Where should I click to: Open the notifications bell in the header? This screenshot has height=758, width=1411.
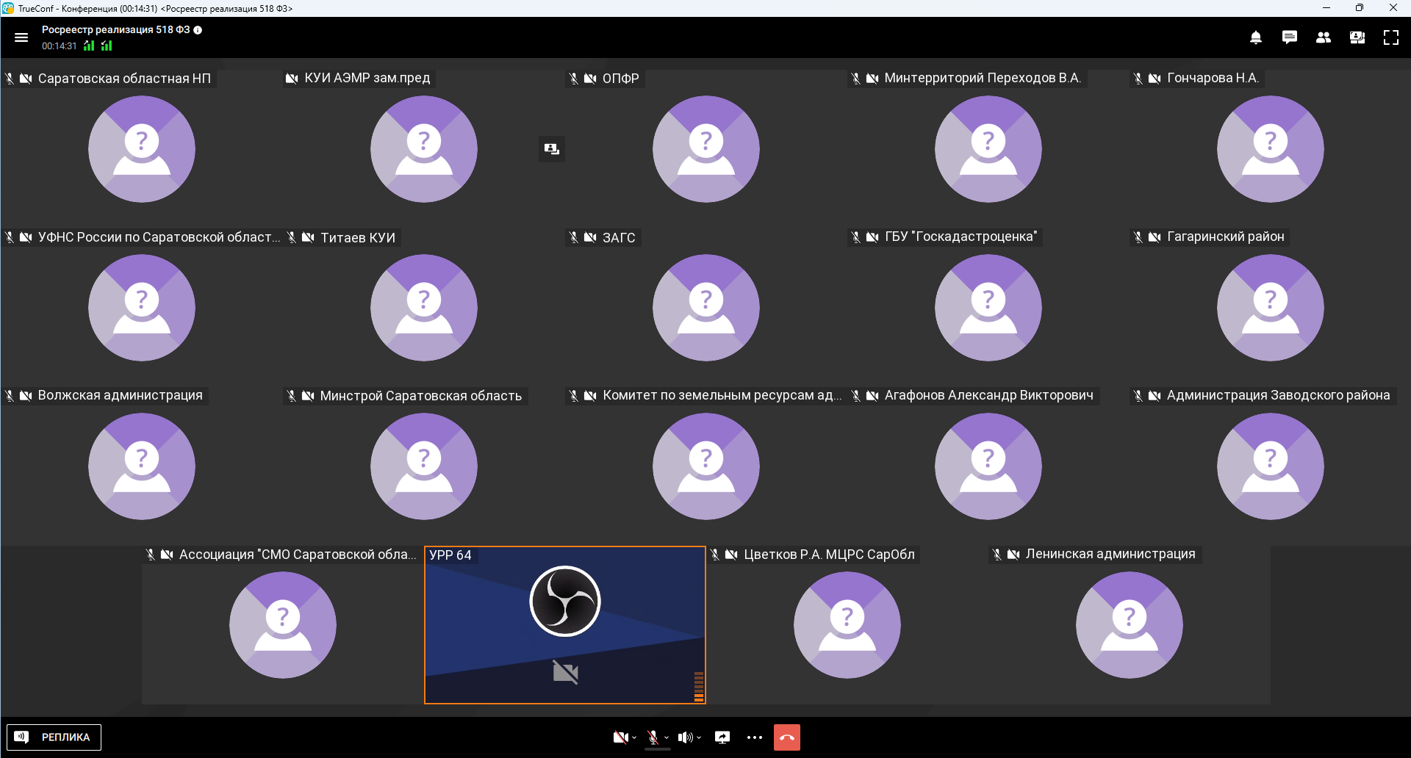click(x=1256, y=37)
